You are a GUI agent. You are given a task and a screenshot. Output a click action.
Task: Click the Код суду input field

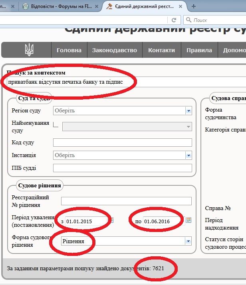click(123, 143)
